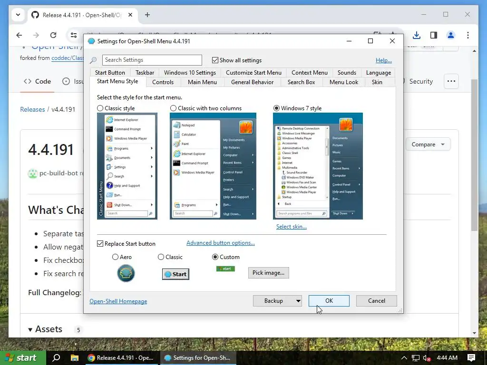Open the Backup dropdown arrow
Image resolution: width=487 pixels, height=365 pixels.
[298, 301]
